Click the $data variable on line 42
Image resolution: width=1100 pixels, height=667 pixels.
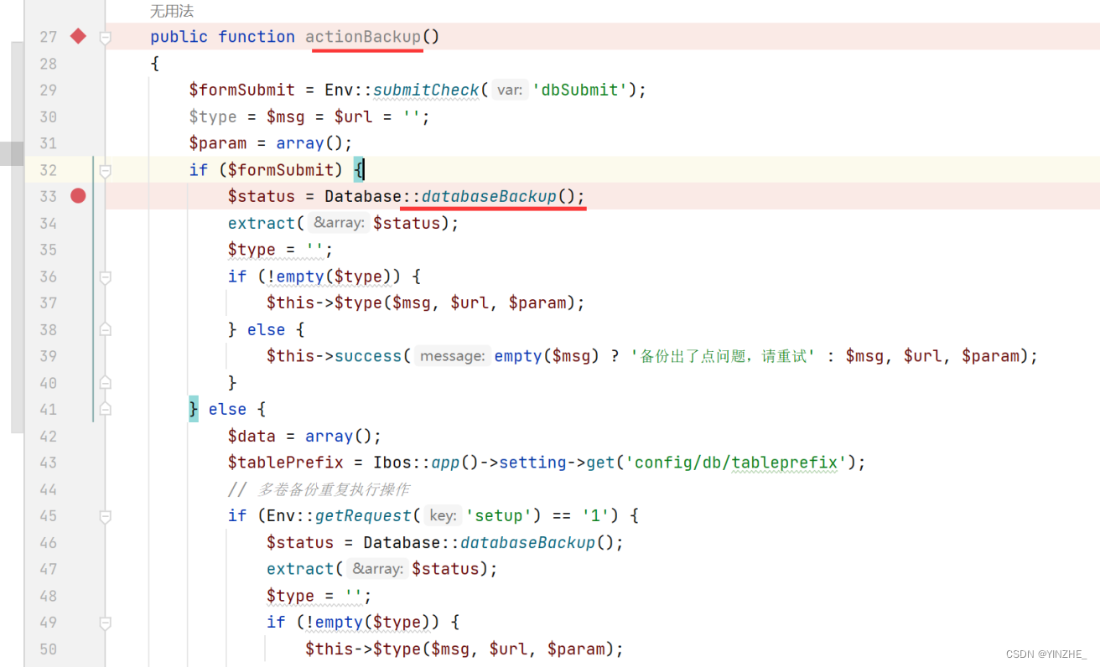coord(252,437)
